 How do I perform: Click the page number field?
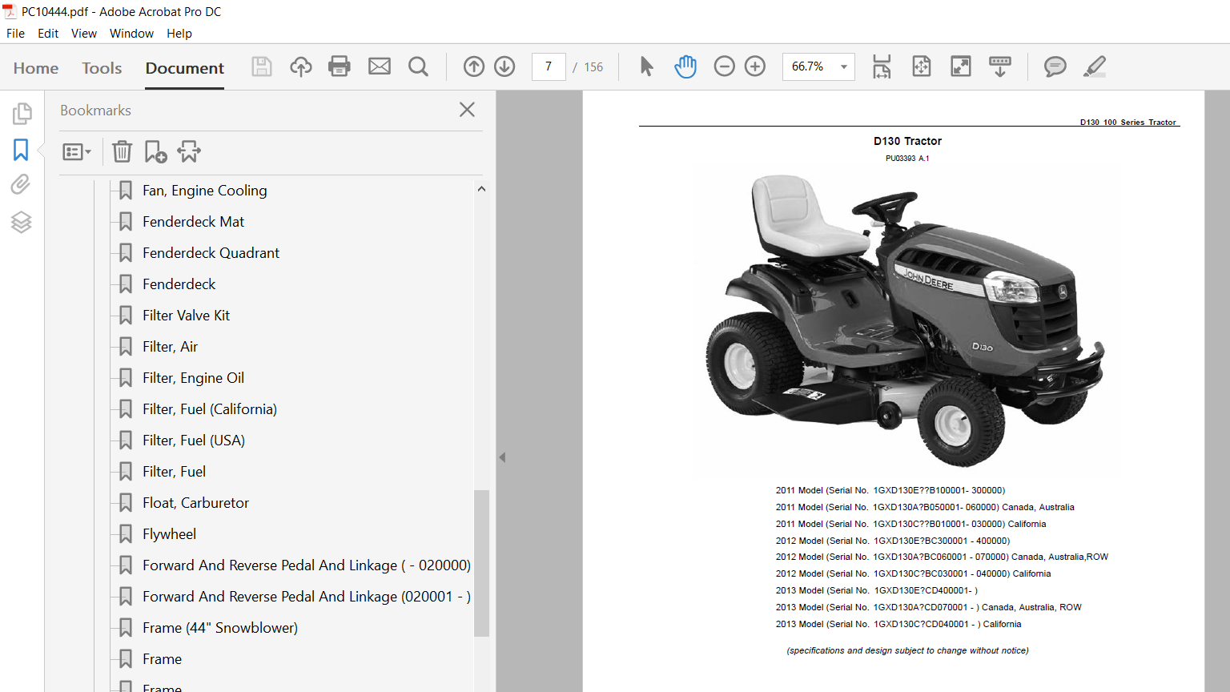(x=549, y=66)
